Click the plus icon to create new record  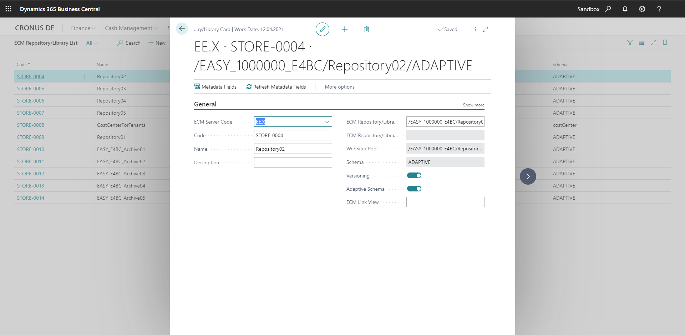click(x=344, y=29)
